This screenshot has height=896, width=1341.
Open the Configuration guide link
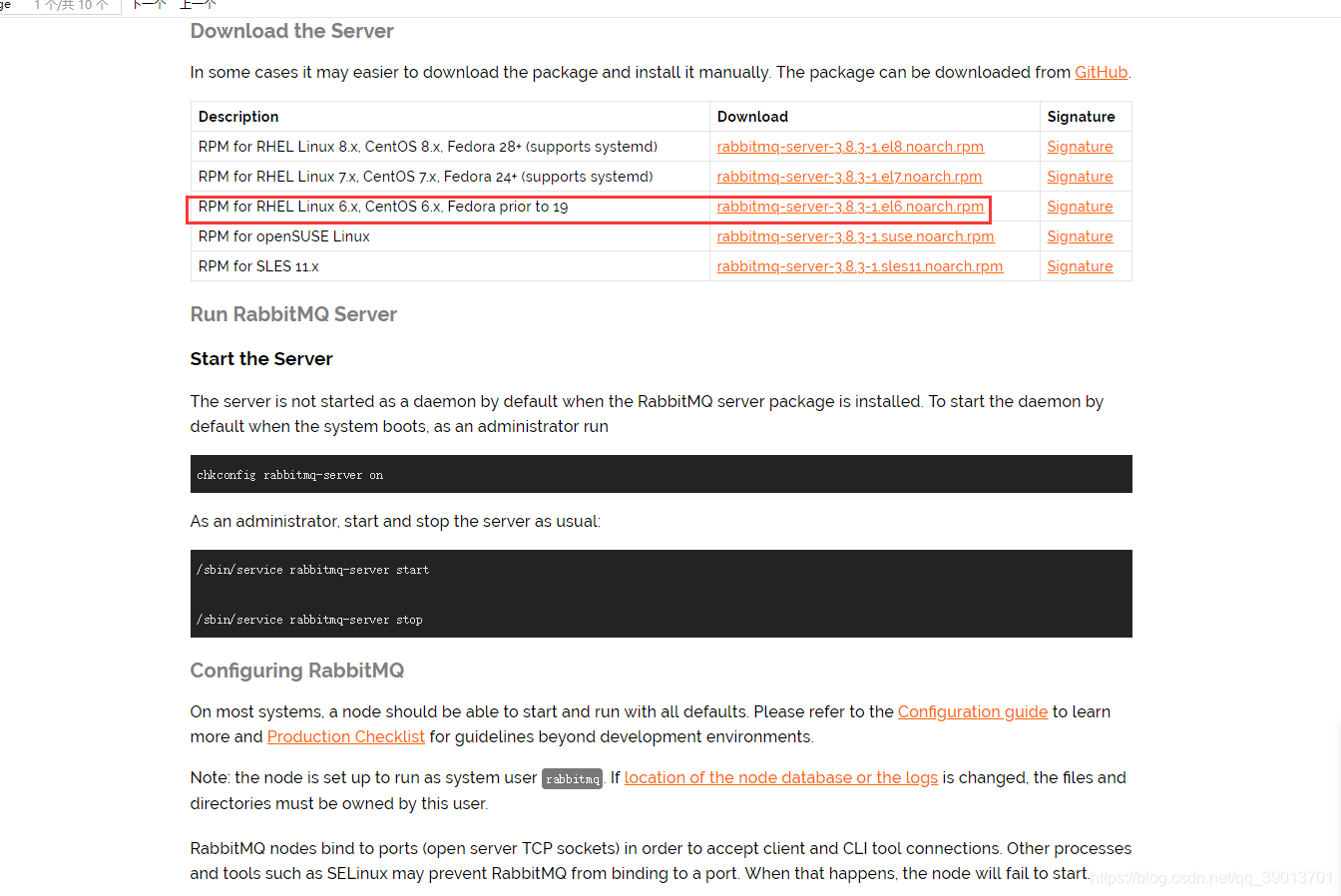pos(973,712)
